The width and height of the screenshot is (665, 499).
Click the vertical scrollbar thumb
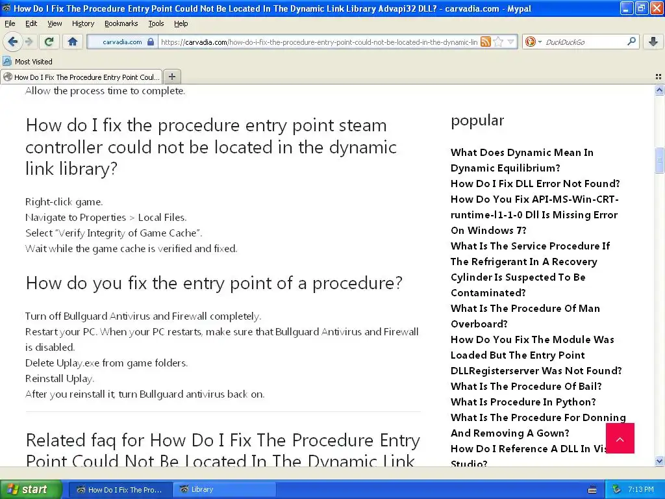659,160
